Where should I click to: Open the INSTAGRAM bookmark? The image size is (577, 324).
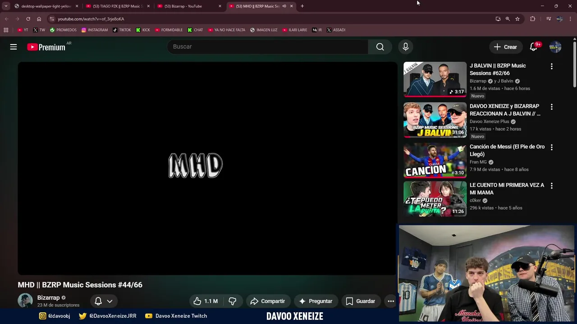click(95, 30)
